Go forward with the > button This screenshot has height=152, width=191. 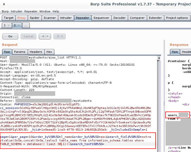tap(58, 36)
